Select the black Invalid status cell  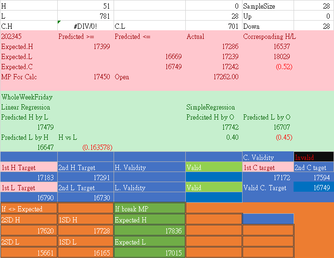(x=313, y=157)
